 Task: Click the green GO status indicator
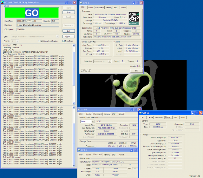coord(32,13)
